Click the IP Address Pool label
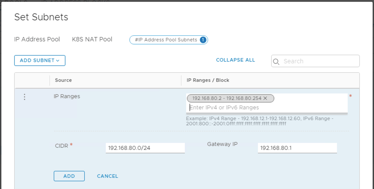 [x=37, y=40]
